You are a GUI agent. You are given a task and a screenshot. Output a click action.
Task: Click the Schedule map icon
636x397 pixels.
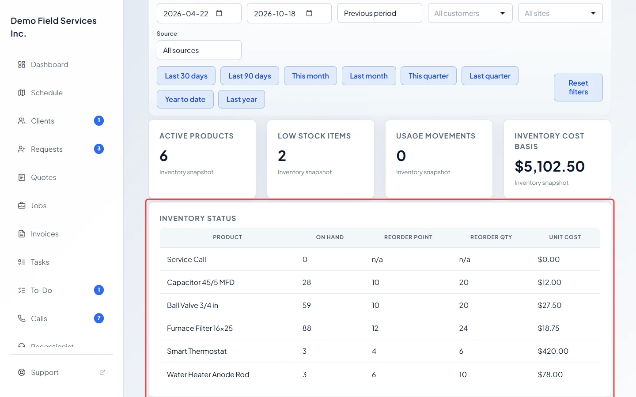[x=22, y=93]
